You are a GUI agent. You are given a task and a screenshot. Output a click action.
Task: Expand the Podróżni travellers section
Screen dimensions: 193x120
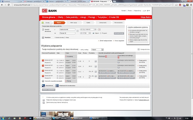point(43,37)
